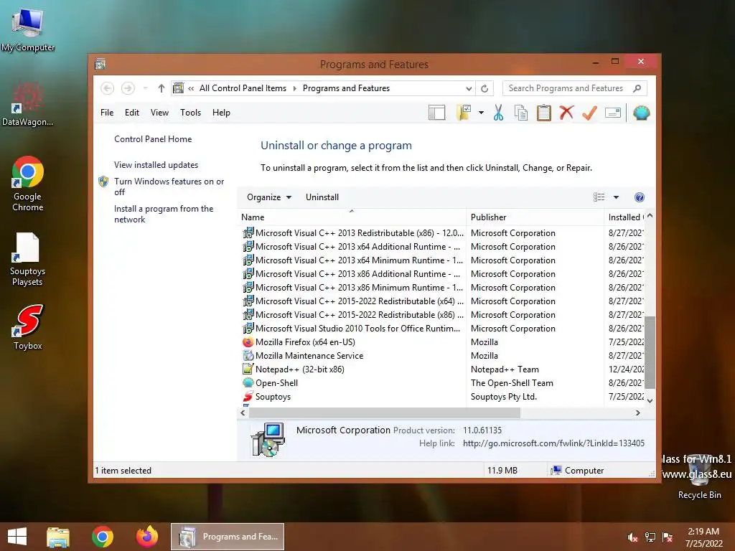Open Turn Windows features on or off
Viewport: 735px width, 551px height.
[x=169, y=187]
